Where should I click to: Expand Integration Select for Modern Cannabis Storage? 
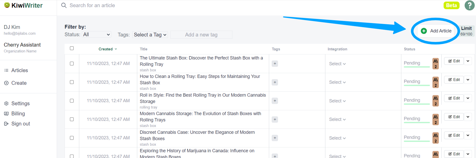click(337, 119)
